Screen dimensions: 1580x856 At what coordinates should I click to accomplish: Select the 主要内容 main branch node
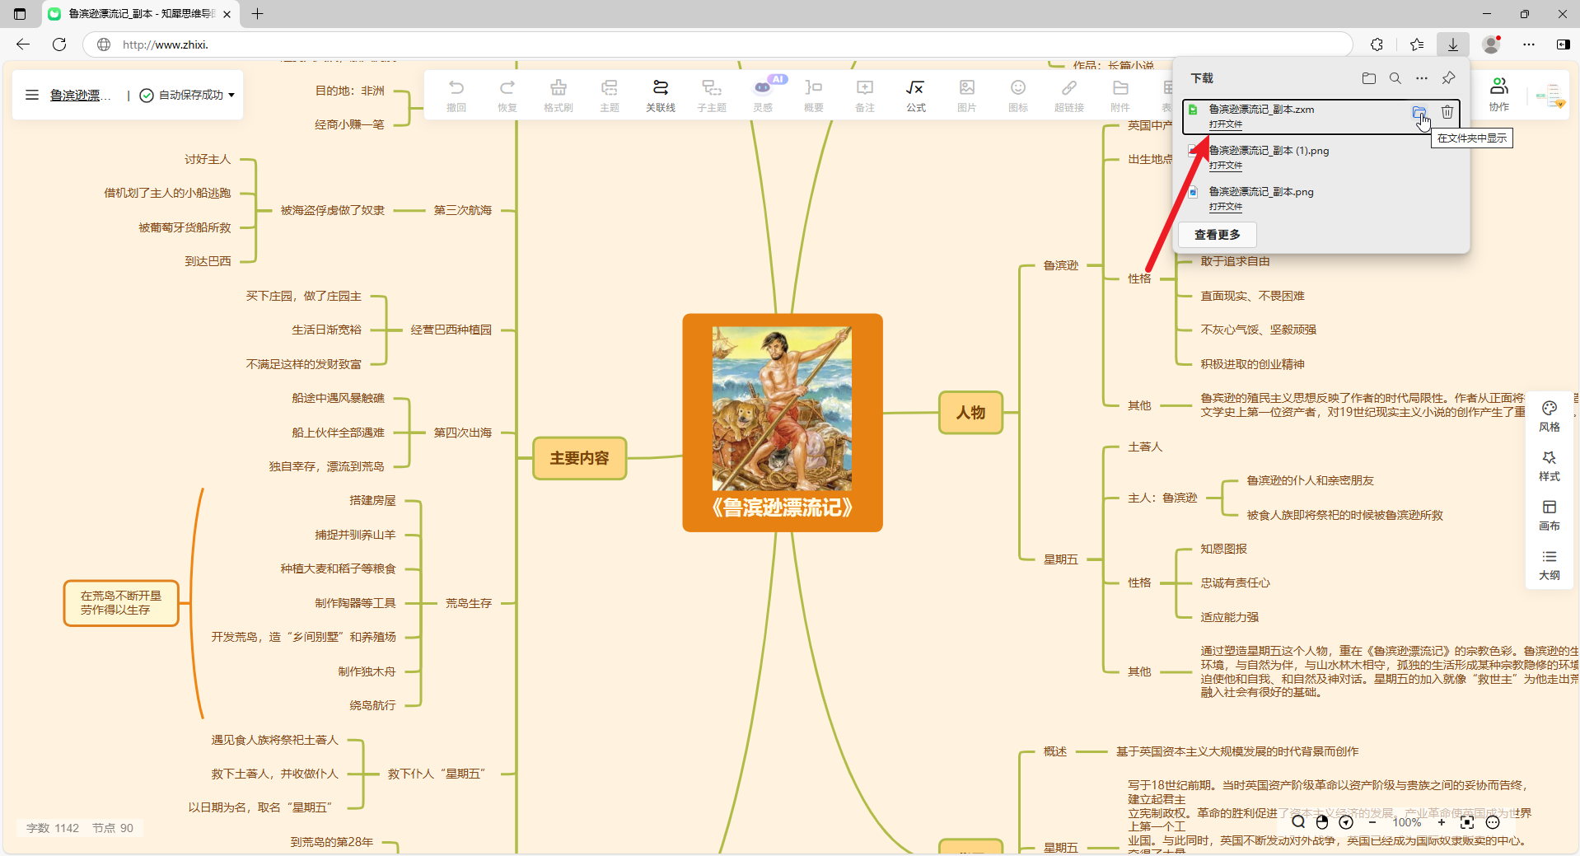(580, 458)
